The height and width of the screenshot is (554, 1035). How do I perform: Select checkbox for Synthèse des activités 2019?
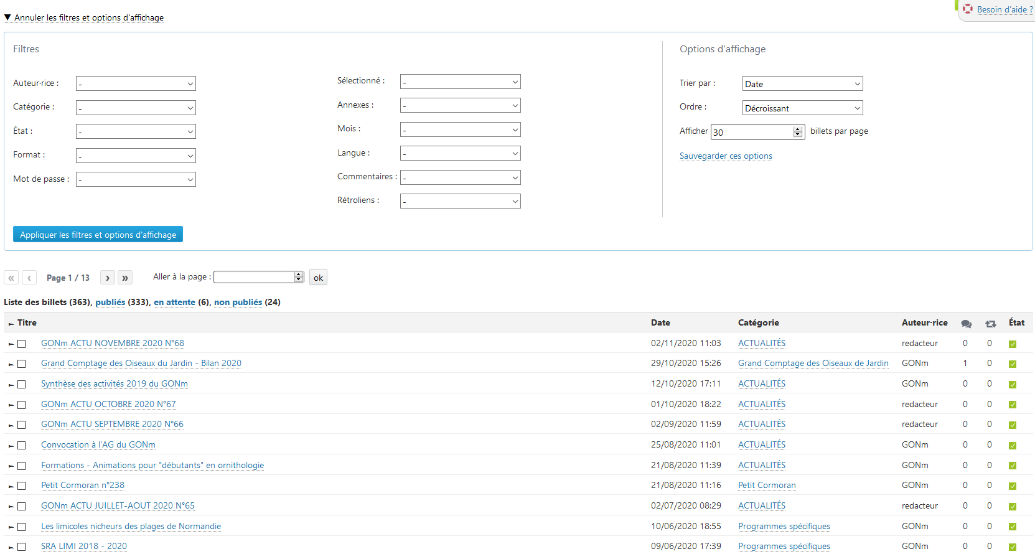(22, 385)
